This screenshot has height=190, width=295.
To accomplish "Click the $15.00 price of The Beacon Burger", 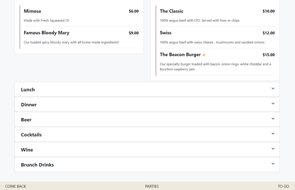I will click(268, 55).
